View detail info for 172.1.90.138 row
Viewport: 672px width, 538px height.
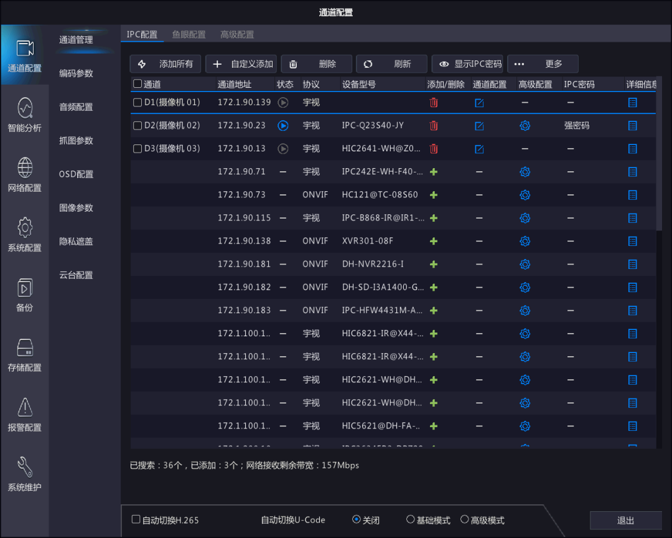tap(633, 242)
